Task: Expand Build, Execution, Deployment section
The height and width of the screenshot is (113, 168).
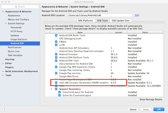Action: point(3,71)
